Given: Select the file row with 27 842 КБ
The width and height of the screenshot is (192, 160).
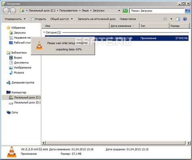Looking at the screenshot, I should [x=117, y=38].
